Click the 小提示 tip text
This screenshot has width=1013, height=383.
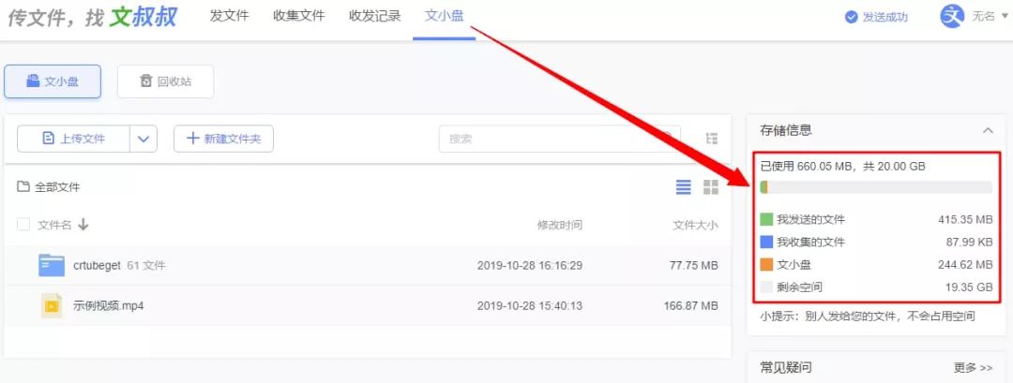click(x=868, y=316)
